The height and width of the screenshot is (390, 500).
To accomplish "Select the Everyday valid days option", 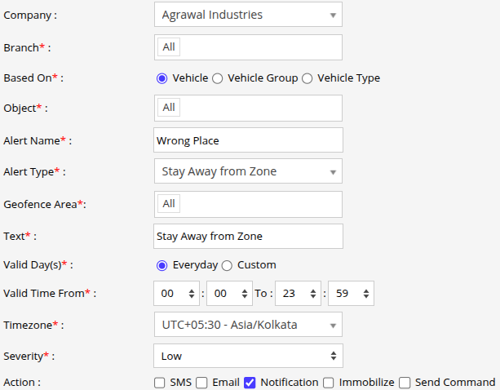I will pyautogui.click(x=162, y=265).
